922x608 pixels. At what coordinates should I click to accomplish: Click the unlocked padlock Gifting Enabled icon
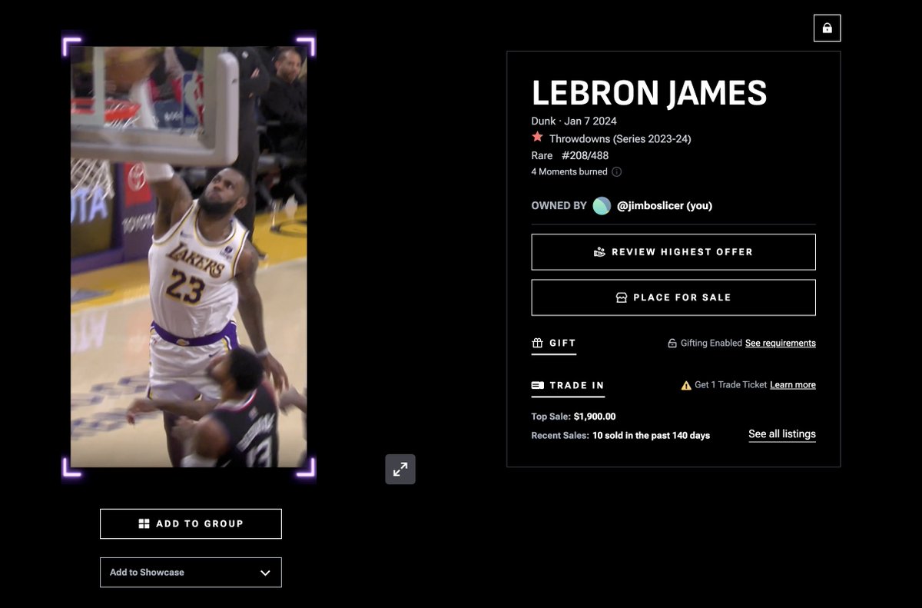tap(672, 344)
